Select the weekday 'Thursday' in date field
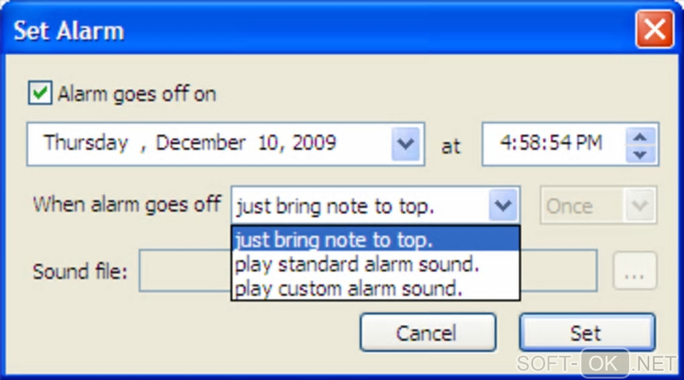684x380 pixels. click(x=86, y=143)
